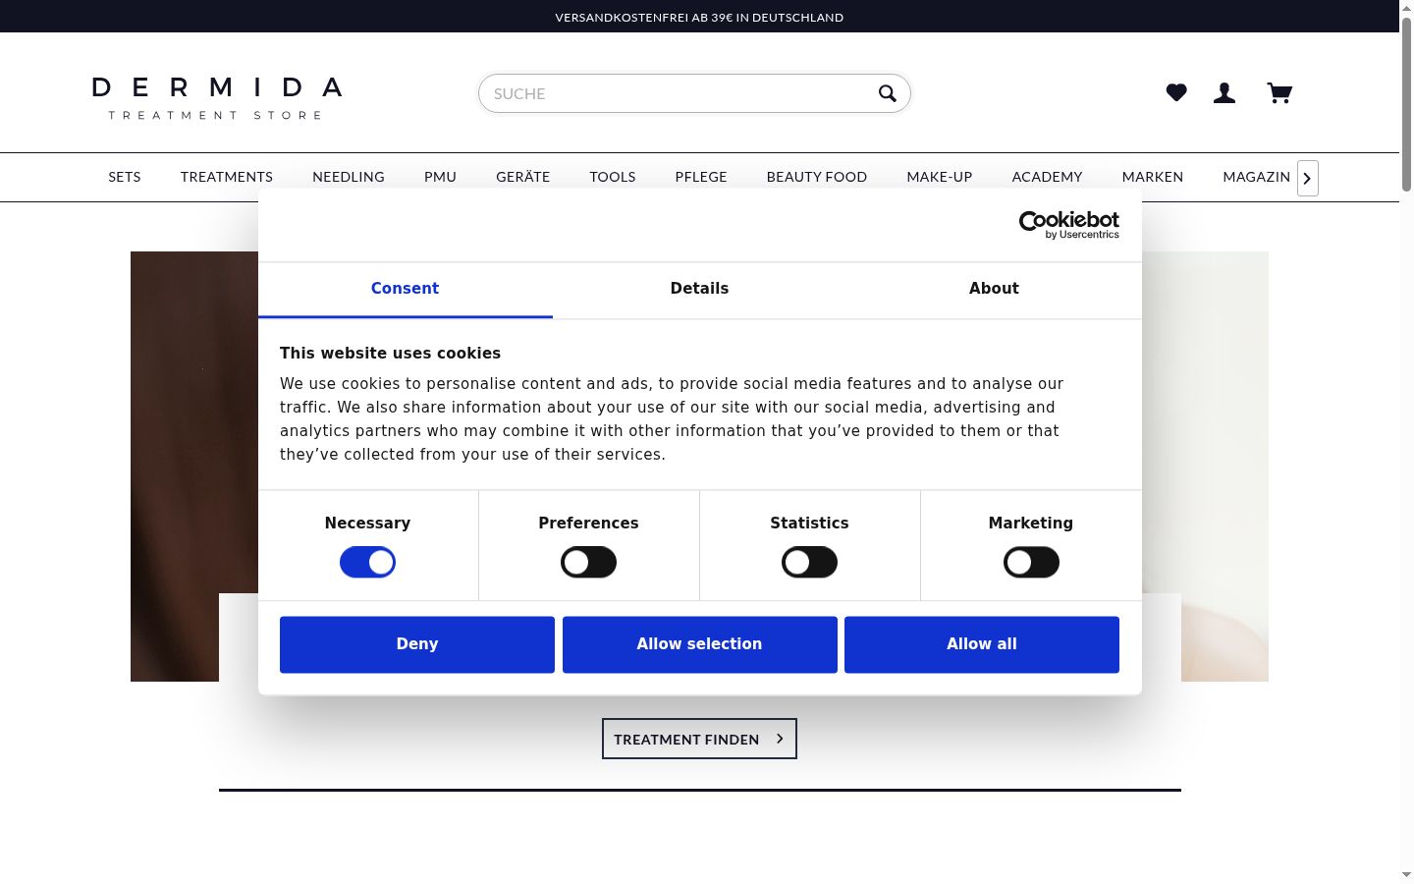Click the search magnifier icon
The image size is (1414, 884).
pos(888,93)
